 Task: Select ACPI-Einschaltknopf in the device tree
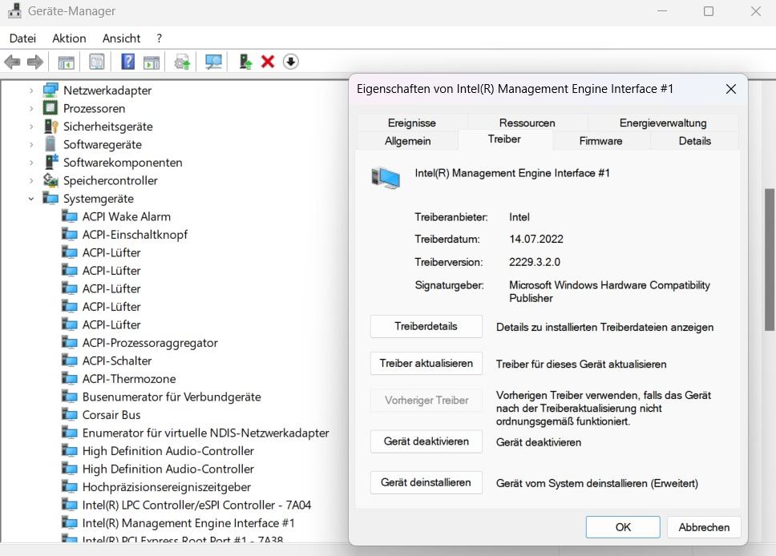pyautogui.click(x=135, y=235)
